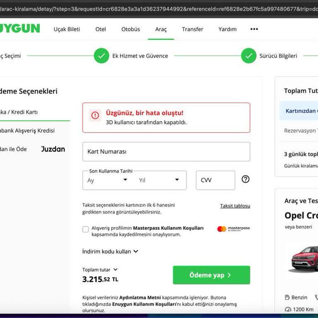Expand the Toplam tutar breakdown chevron
Image resolution: width=318 pixels, height=318 pixels.
coord(116,270)
